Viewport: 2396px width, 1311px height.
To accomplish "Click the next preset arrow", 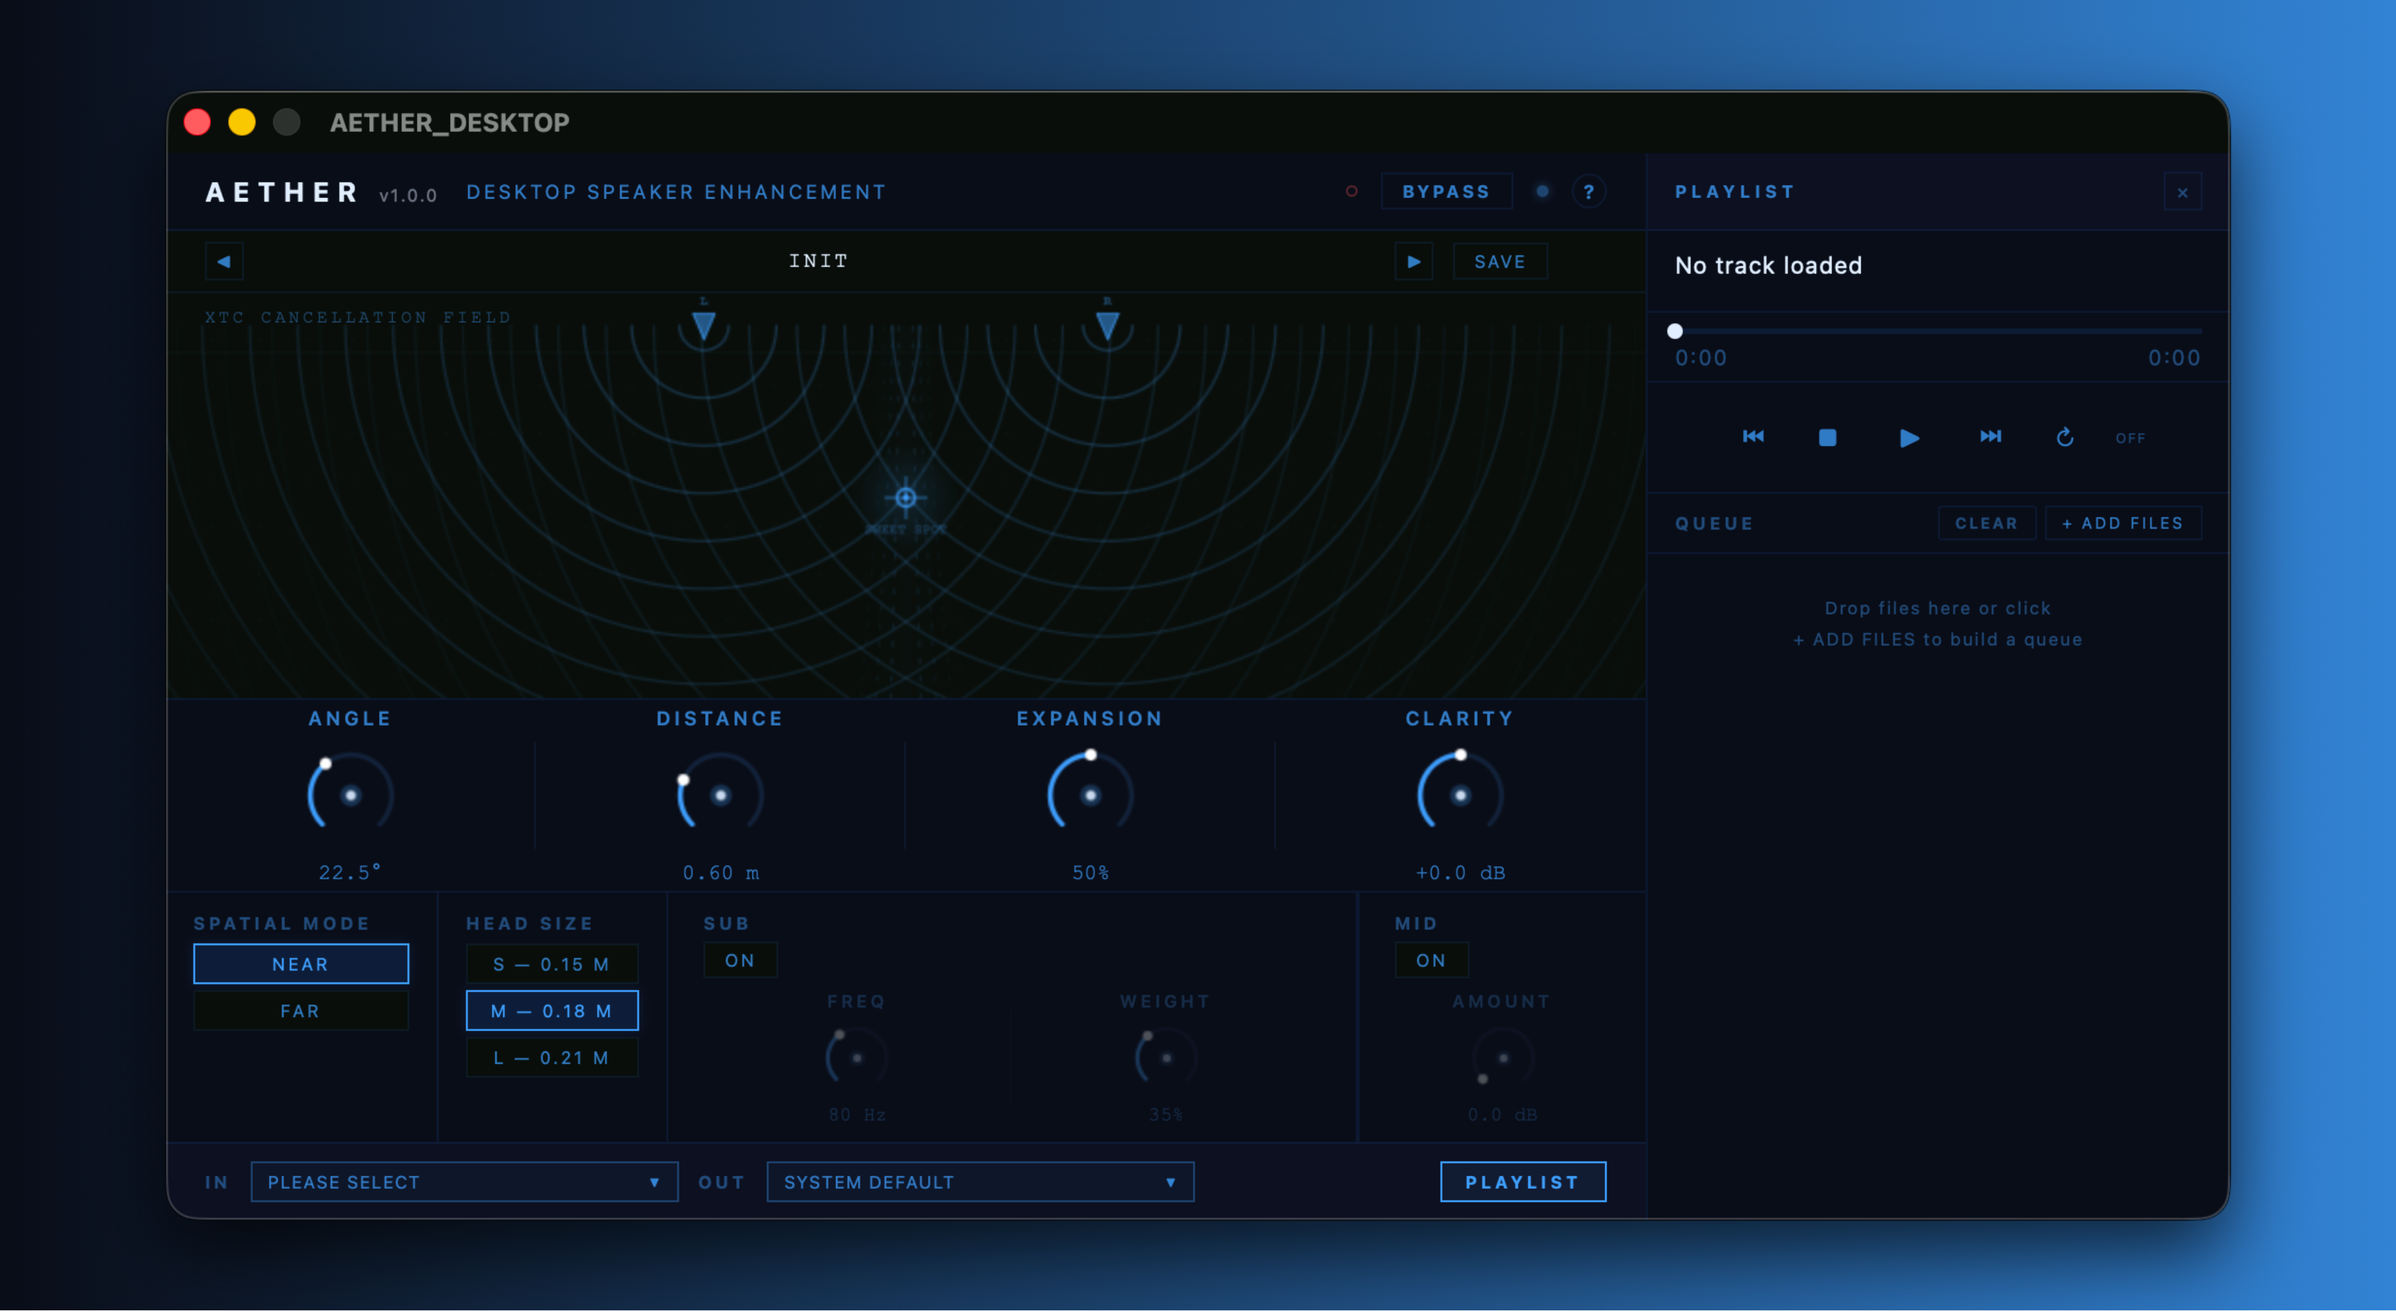I will click(1414, 262).
